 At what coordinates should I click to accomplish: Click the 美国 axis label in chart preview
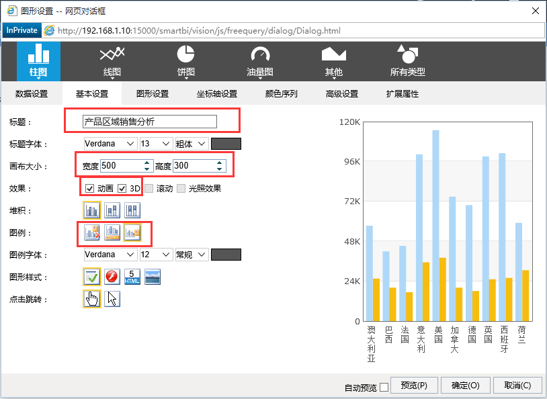[439, 335]
